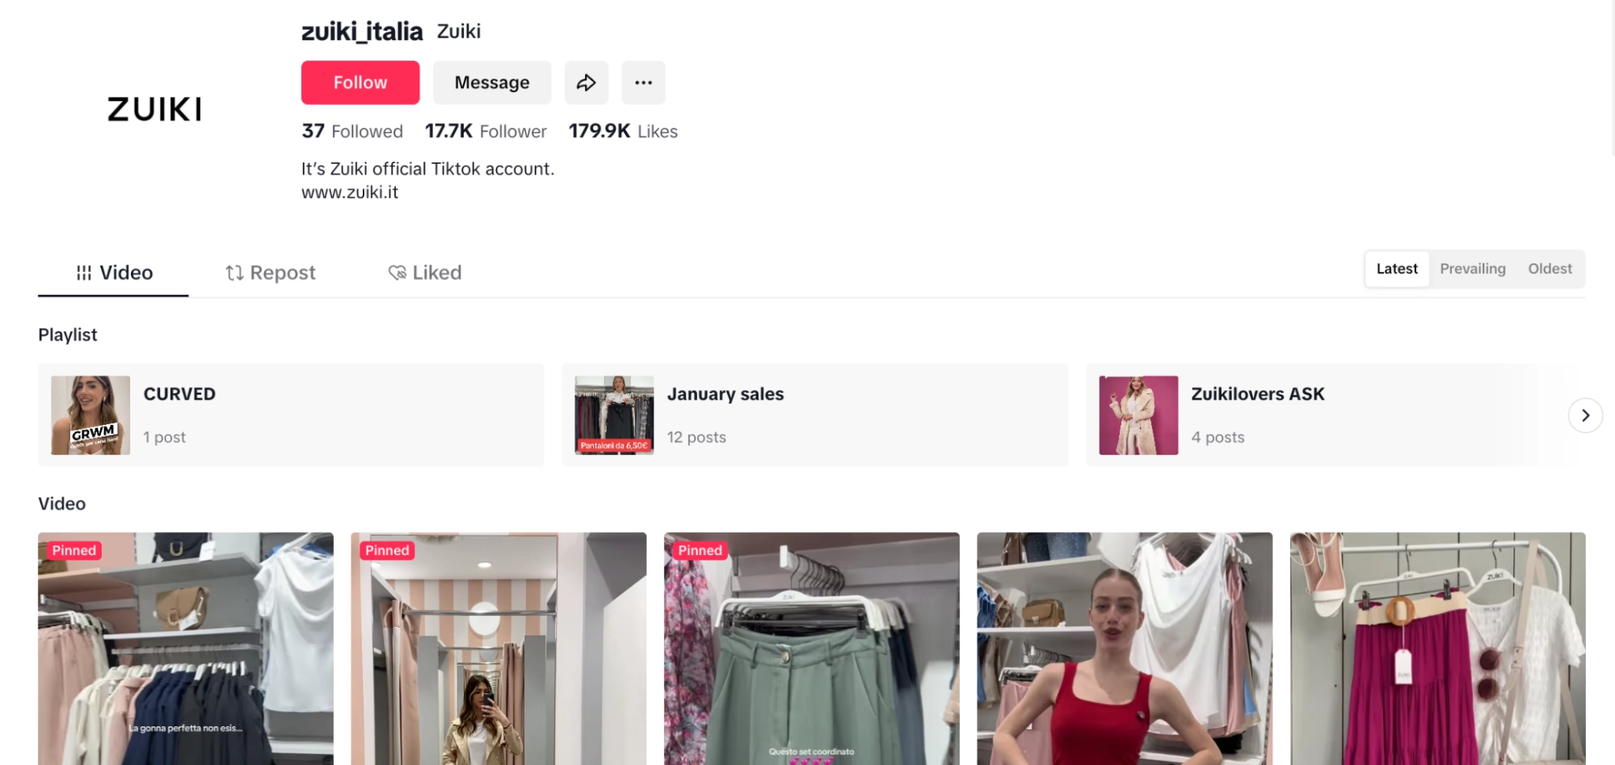Message the zuiki_italia account
Screen dimensions: 1615x765
(492, 82)
